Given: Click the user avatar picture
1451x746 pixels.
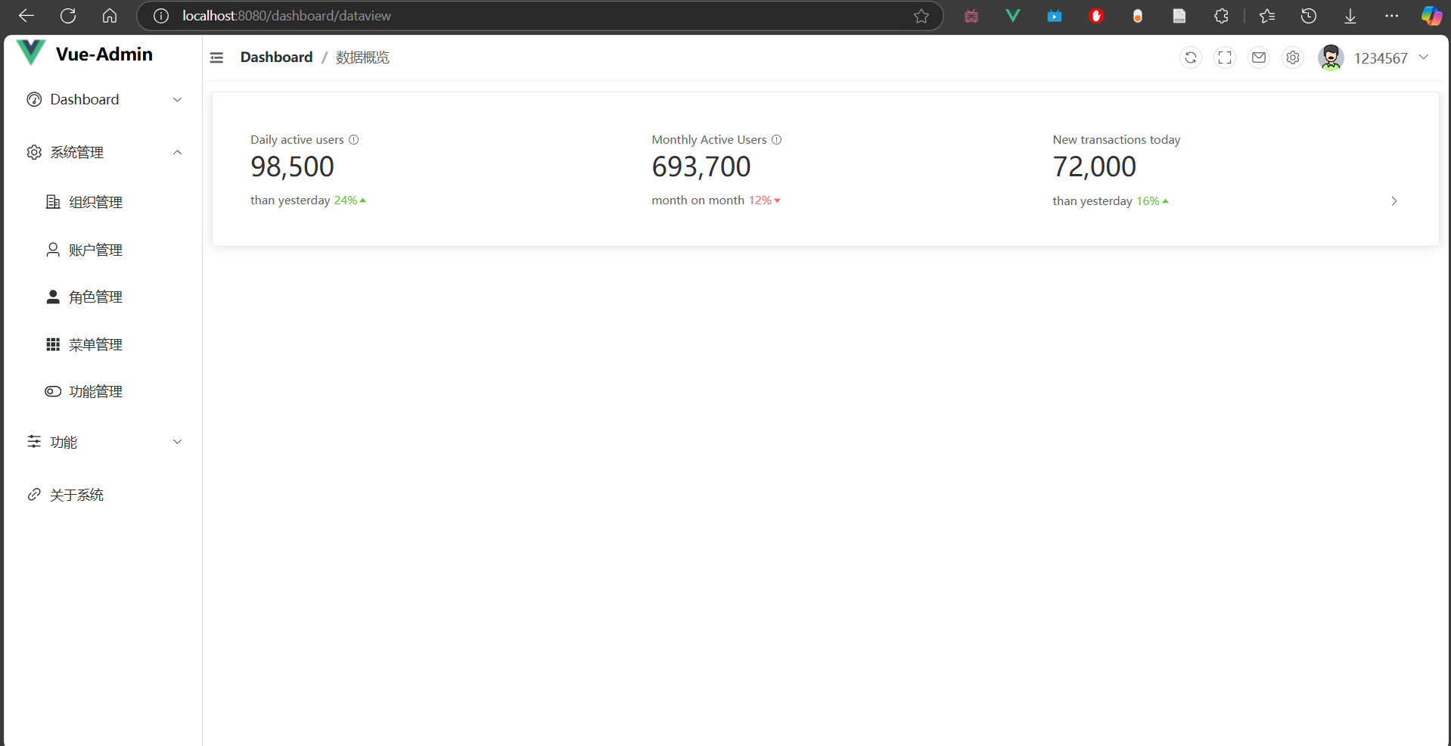Looking at the screenshot, I should point(1330,58).
